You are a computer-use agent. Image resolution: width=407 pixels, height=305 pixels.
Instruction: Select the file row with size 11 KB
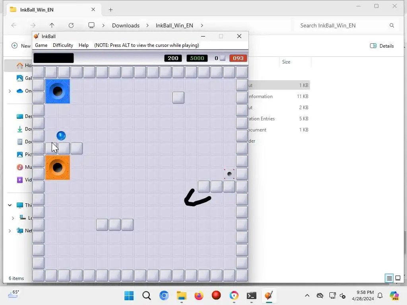[279, 96]
